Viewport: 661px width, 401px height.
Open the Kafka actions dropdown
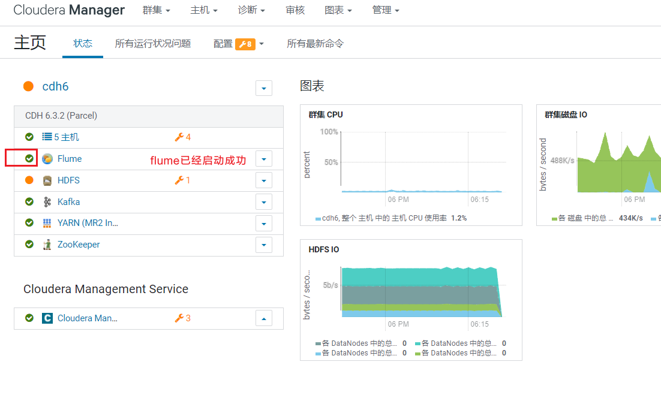point(264,202)
